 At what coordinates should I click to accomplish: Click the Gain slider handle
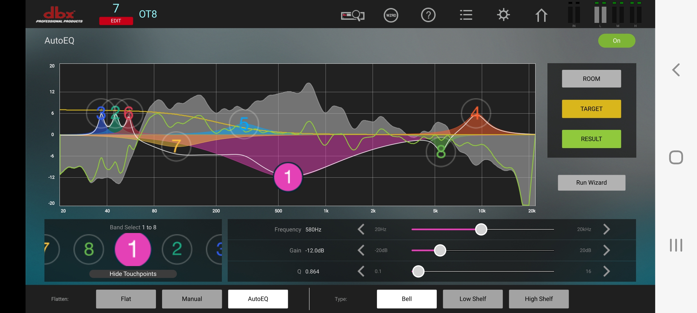pyautogui.click(x=440, y=250)
